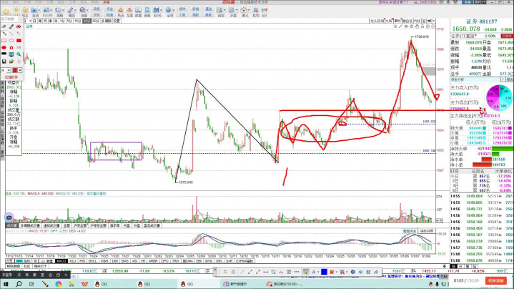Select the diamond shape tool in palette
The height and width of the screenshot is (289, 514).
(19, 62)
